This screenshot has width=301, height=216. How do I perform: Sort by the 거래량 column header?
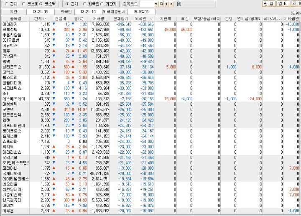pyautogui.click(x=99, y=19)
